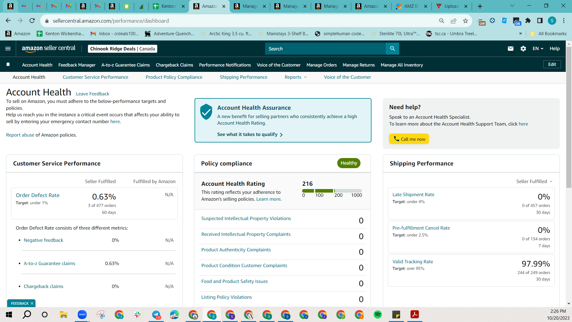Click the Account Health Rating progress bar
Screen dimensions: 572x322
(x=332, y=191)
